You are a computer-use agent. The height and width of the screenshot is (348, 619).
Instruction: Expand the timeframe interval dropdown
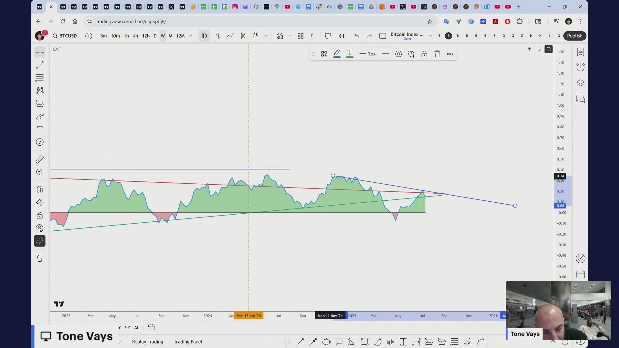[x=191, y=36]
